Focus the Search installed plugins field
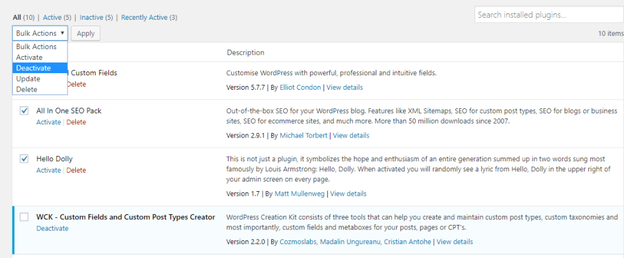Viewport: 624px width, 258px height. coord(549,15)
